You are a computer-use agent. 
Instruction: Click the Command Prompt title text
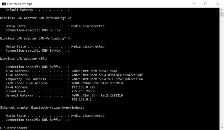(19, 4)
